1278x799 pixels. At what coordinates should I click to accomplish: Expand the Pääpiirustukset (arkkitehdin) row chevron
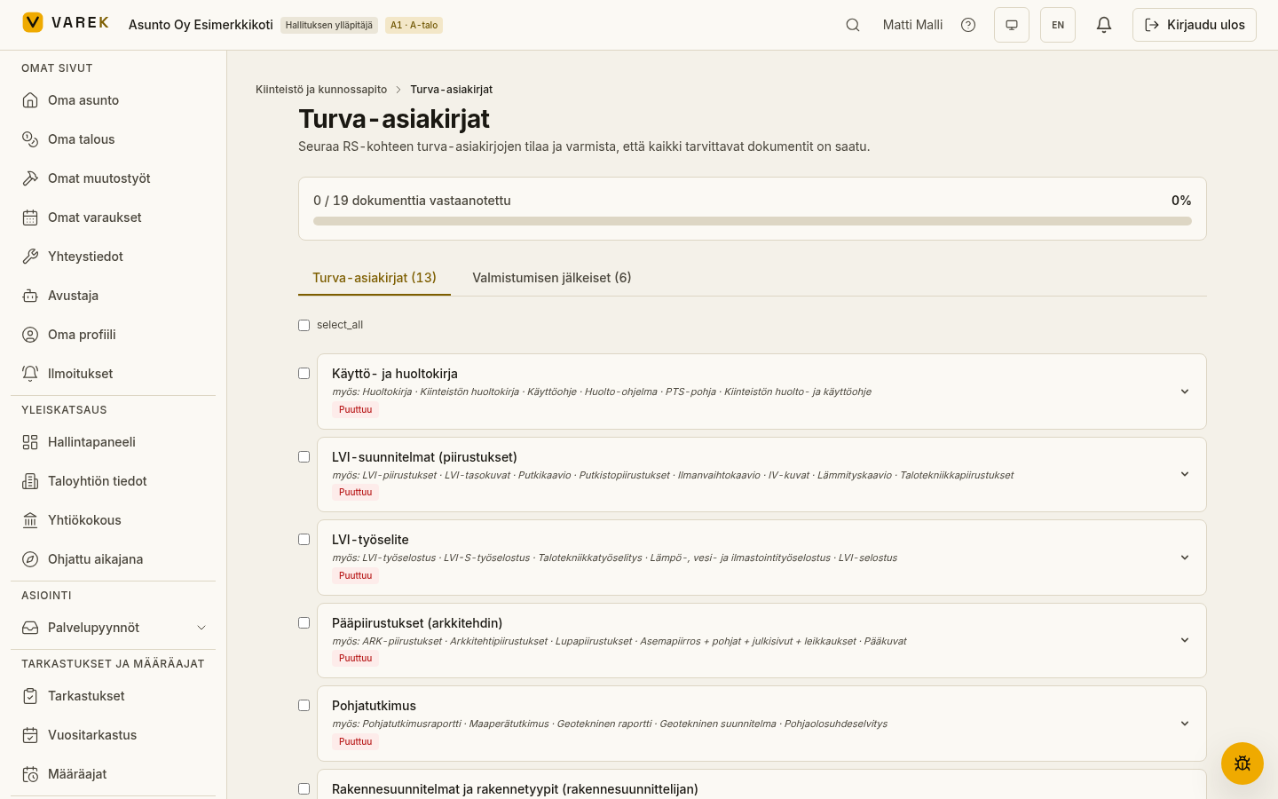point(1185,640)
